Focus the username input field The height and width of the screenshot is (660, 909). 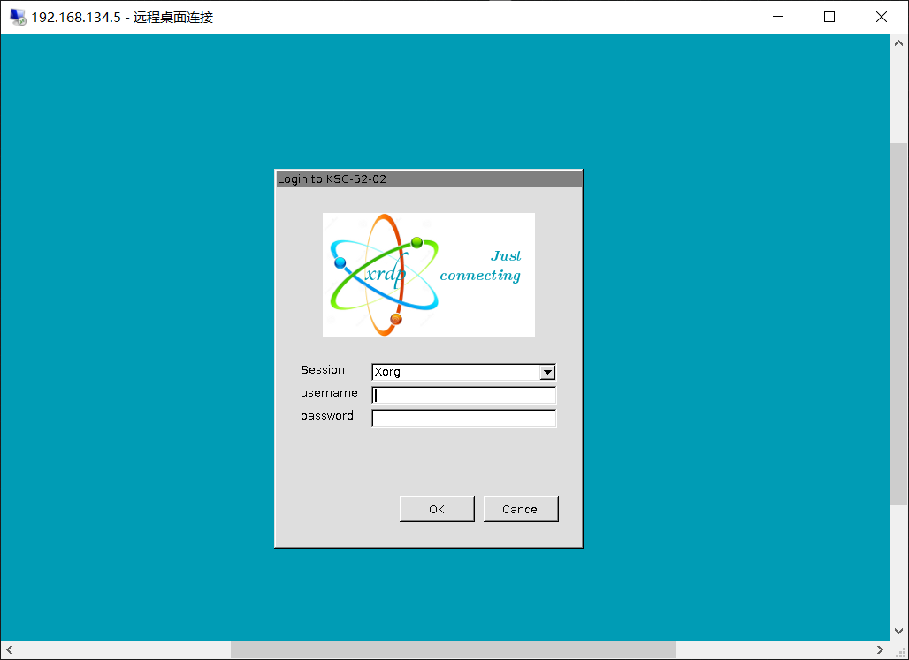pyautogui.click(x=463, y=395)
